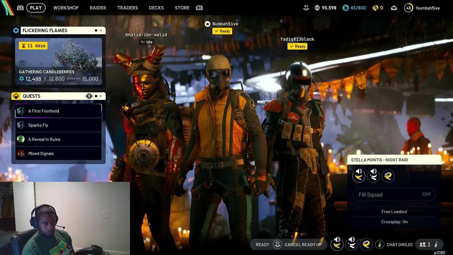Click the squad members icon showing 3
The height and width of the screenshot is (255, 453).
[x=423, y=244]
